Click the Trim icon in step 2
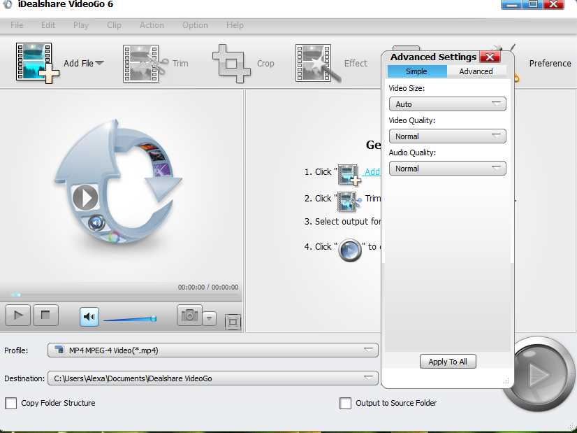Image resolution: width=577 pixels, height=433 pixels. 349,201
